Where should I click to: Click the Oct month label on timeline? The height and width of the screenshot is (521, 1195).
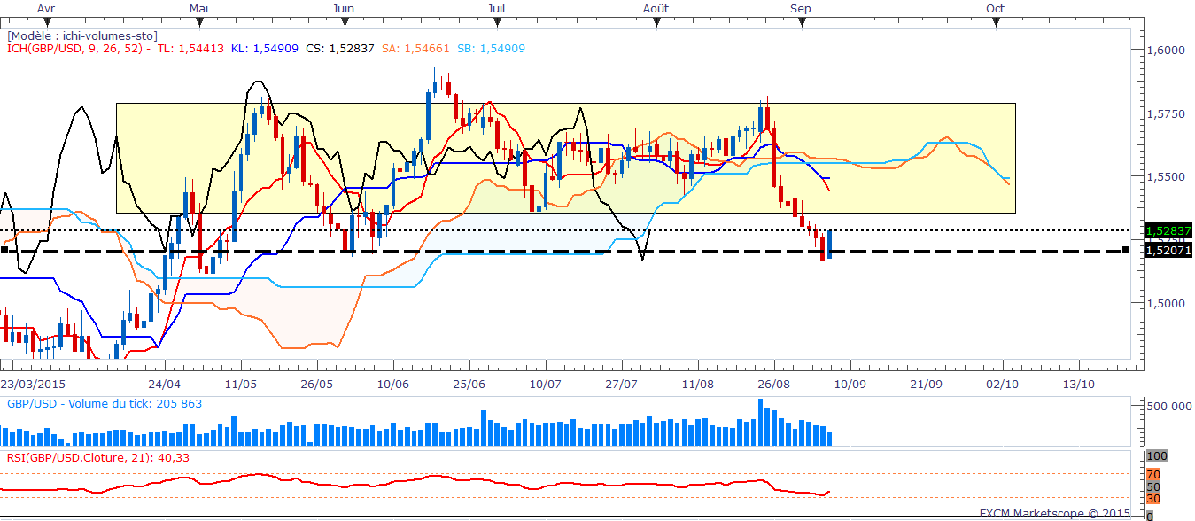tap(995, 7)
